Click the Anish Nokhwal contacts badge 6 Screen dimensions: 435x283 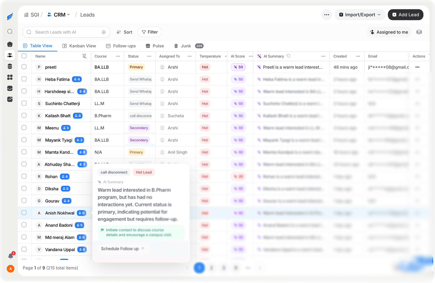[81, 213]
